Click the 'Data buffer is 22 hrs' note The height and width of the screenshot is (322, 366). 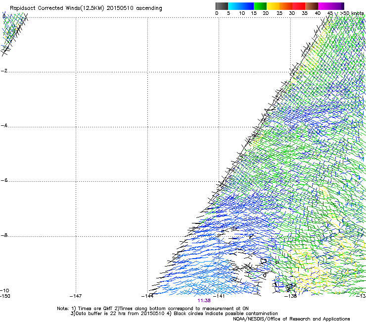pyautogui.click(x=174, y=314)
